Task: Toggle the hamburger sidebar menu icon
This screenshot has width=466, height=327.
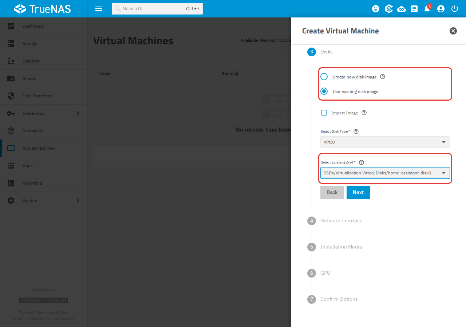Action: click(x=99, y=9)
